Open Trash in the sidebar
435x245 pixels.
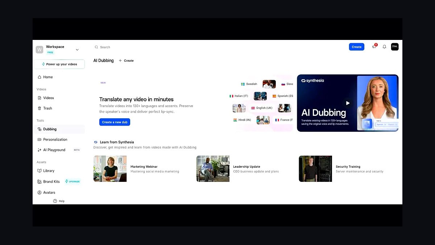(59, 108)
